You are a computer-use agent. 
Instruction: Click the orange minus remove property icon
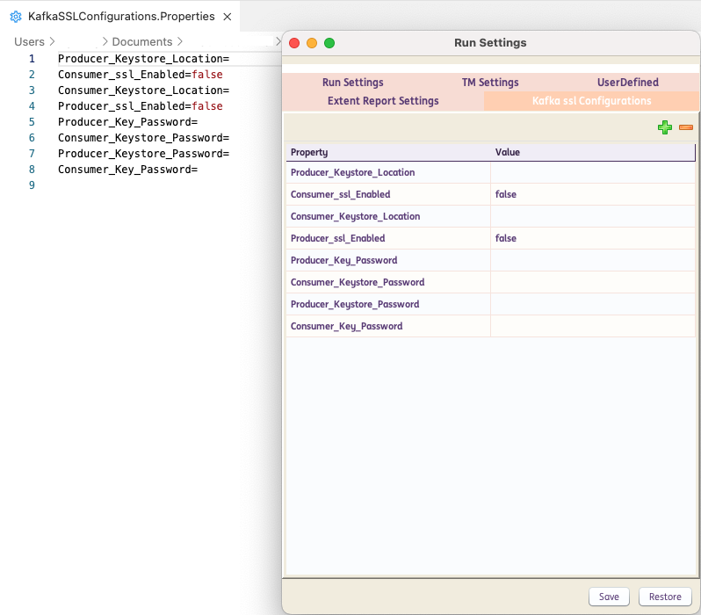coord(686,128)
